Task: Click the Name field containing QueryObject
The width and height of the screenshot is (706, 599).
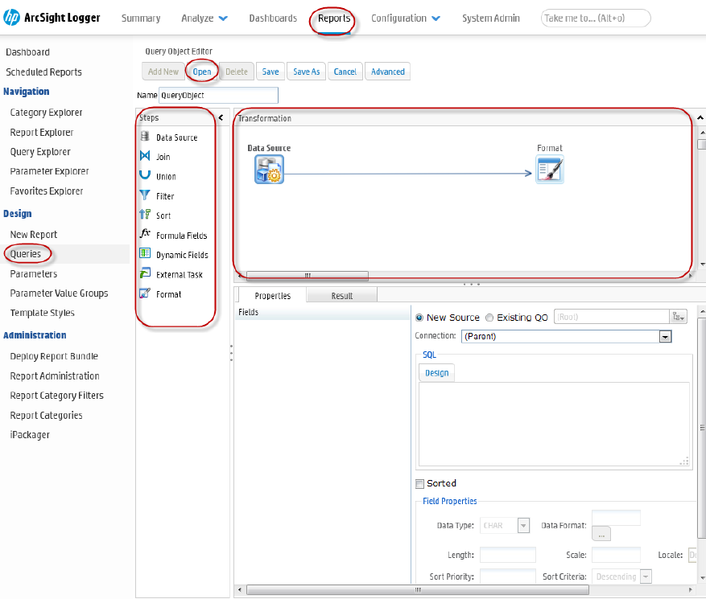Action: point(218,96)
